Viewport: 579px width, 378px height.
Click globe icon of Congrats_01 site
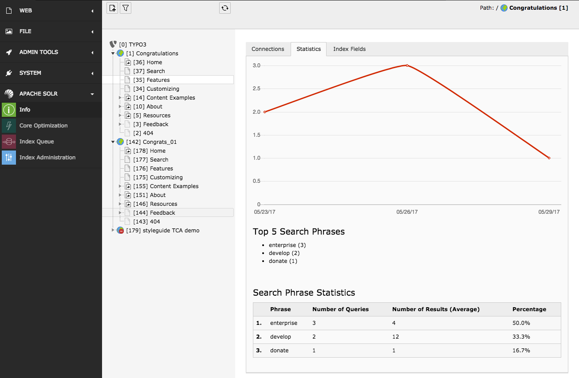(x=120, y=142)
